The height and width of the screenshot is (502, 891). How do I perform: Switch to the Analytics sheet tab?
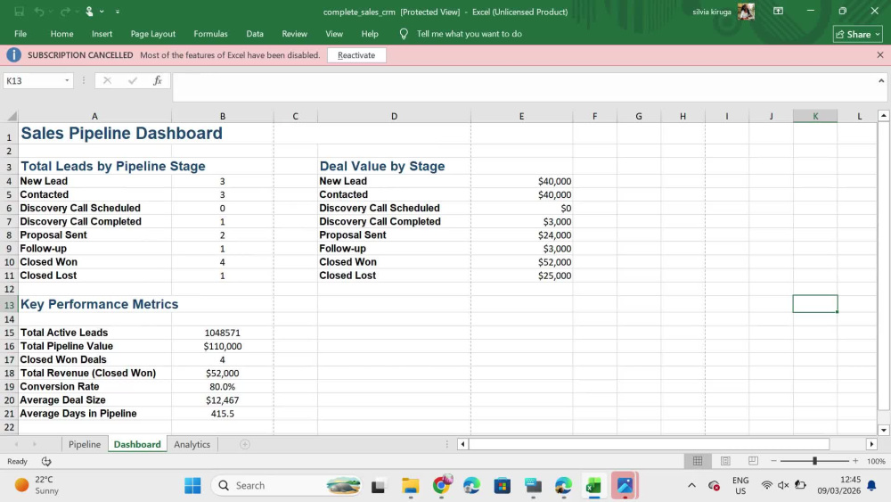(192, 445)
